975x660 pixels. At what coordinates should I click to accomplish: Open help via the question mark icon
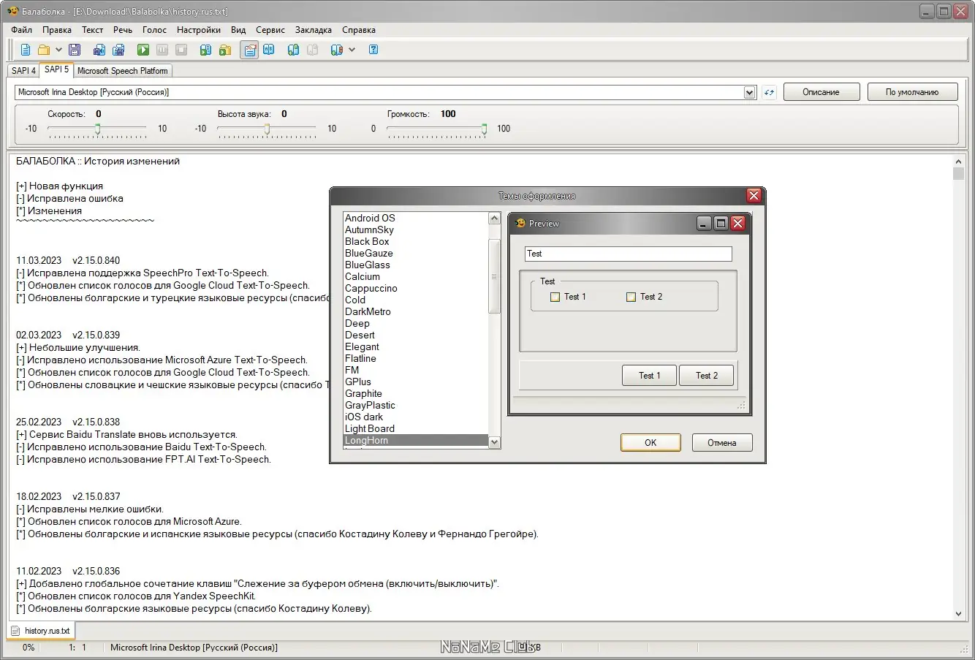click(373, 50)
